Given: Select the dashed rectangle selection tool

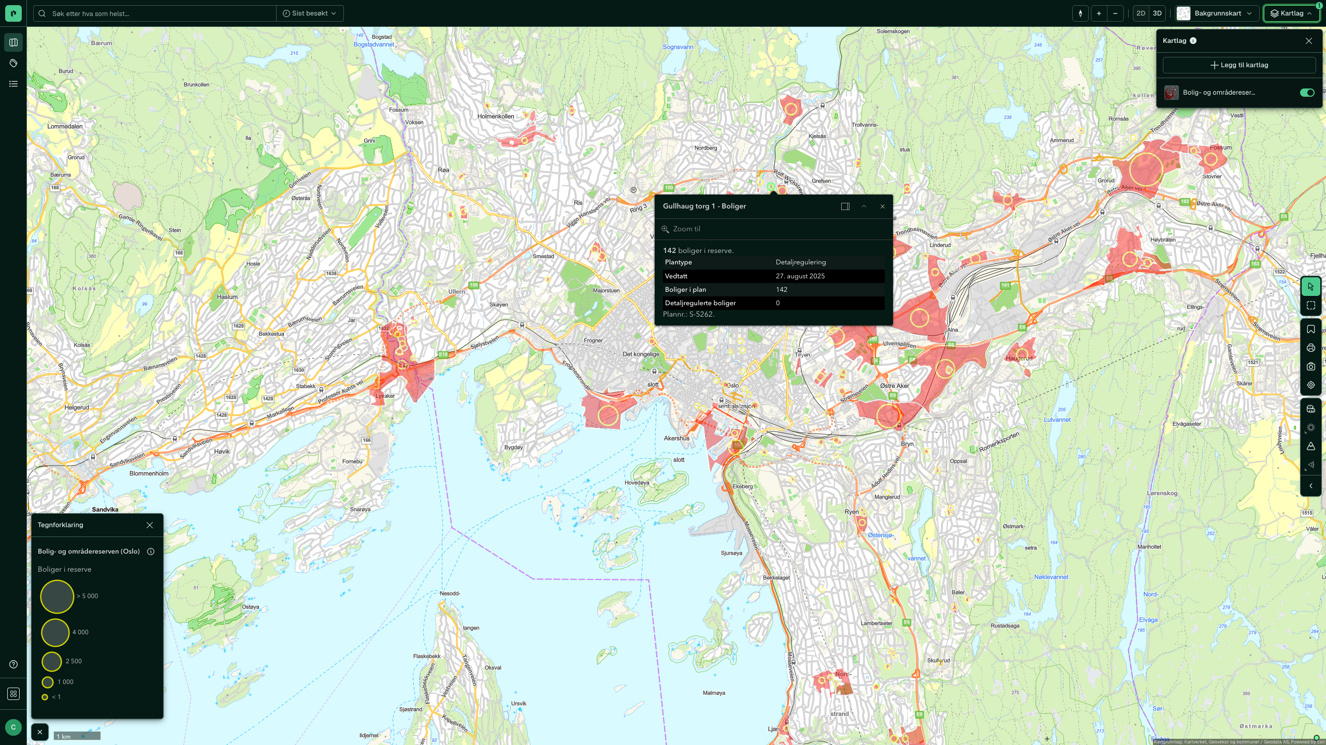Looking at the screenshot, I should pos(1311,306).
